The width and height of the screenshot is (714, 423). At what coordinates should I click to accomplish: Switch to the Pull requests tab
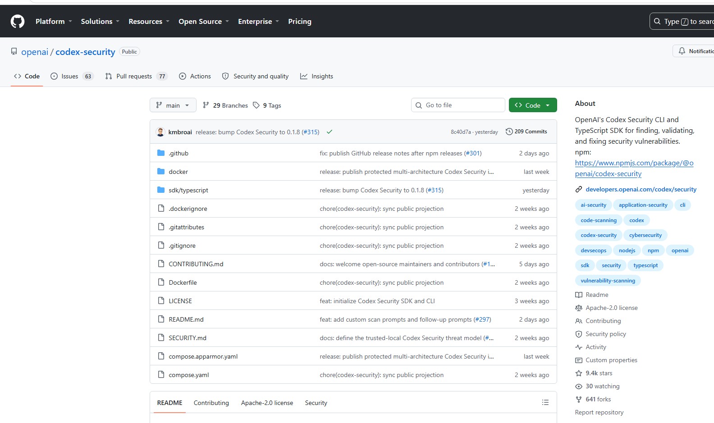(136, 76)
